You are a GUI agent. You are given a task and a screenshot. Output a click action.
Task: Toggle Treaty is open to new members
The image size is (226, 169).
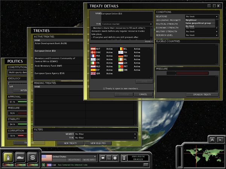pos(104,89)
